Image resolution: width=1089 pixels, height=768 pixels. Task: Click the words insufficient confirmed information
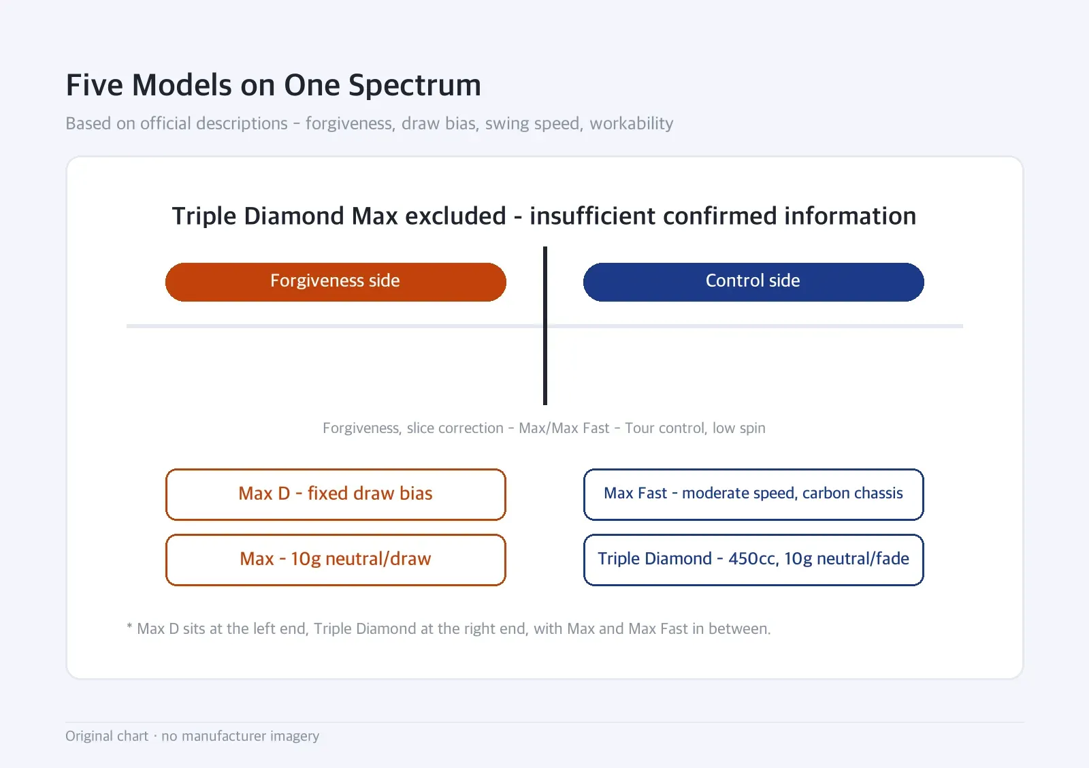click(723, 216)
